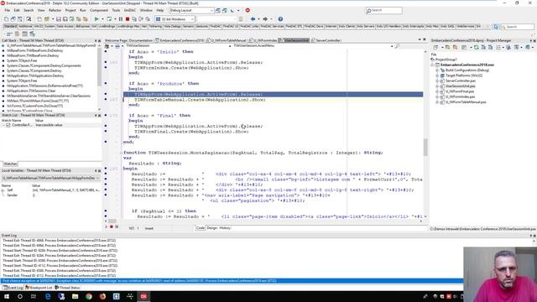This screenshot has height=302, width=537.
Task: Pin the Project Manager panel
Action: (x=531, y=41)
